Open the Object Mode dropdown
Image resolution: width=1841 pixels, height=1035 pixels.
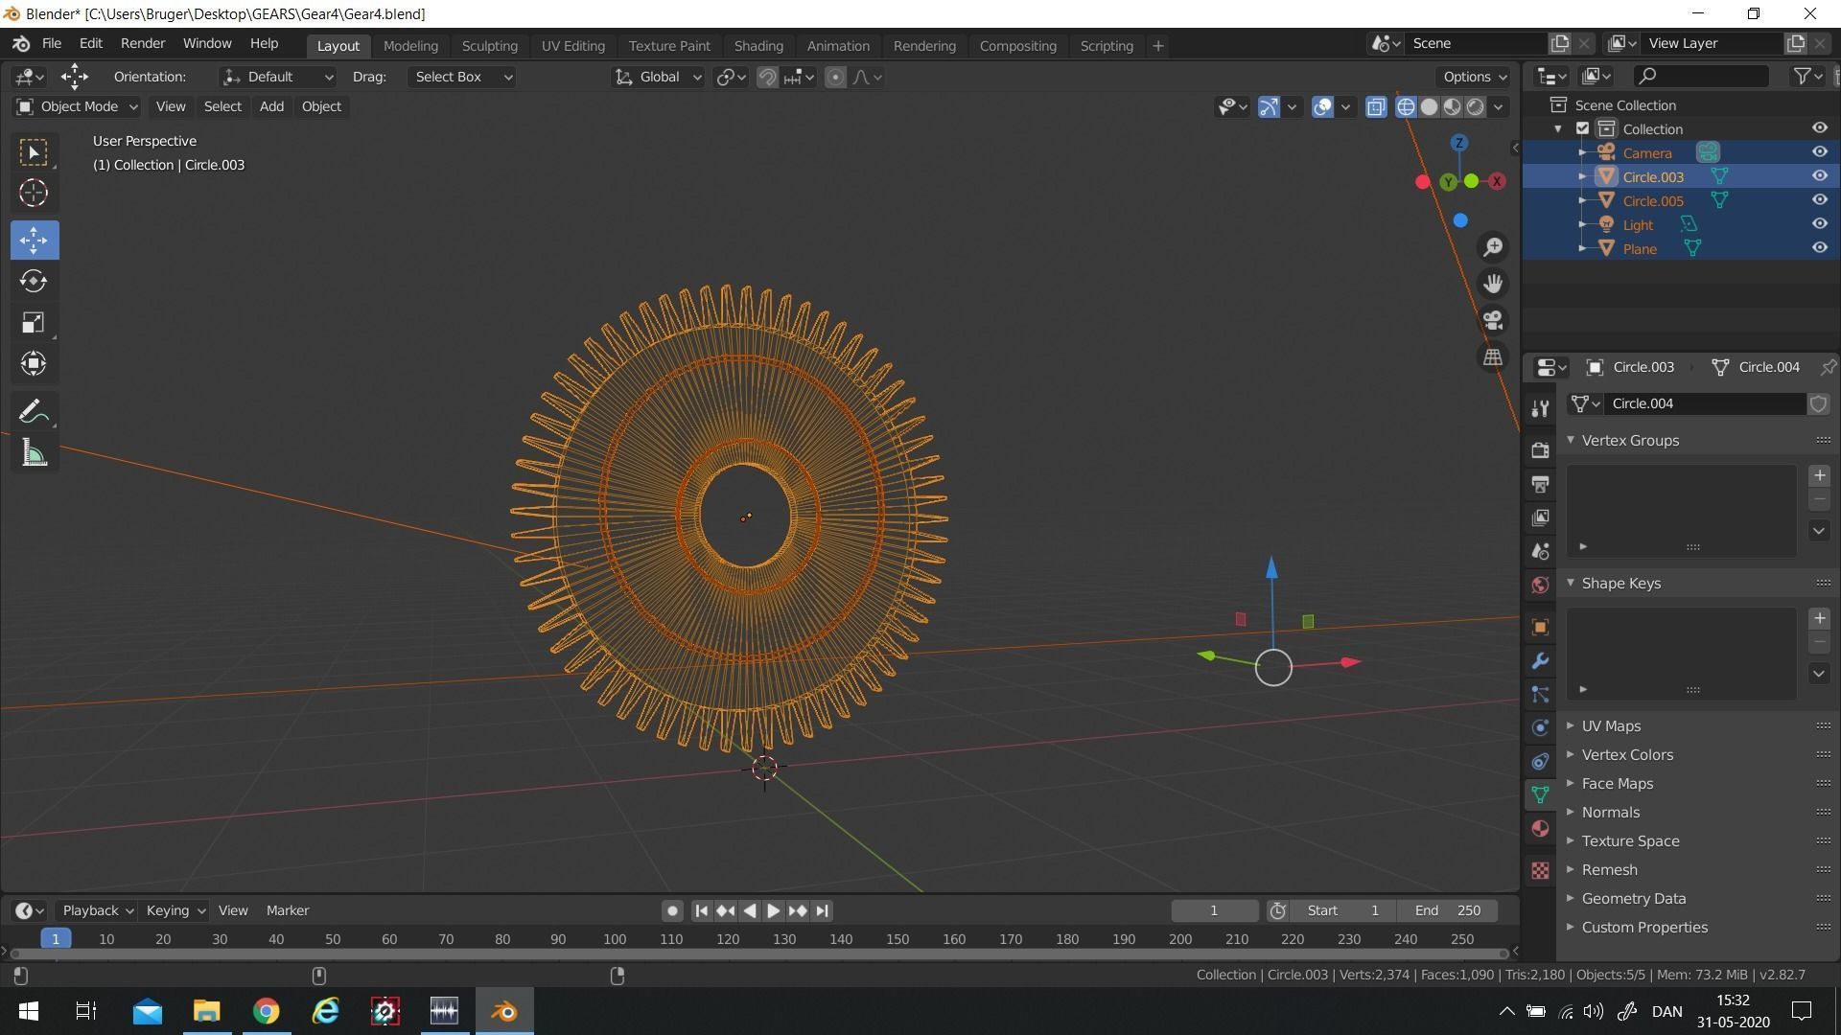[x=77, y=106]
